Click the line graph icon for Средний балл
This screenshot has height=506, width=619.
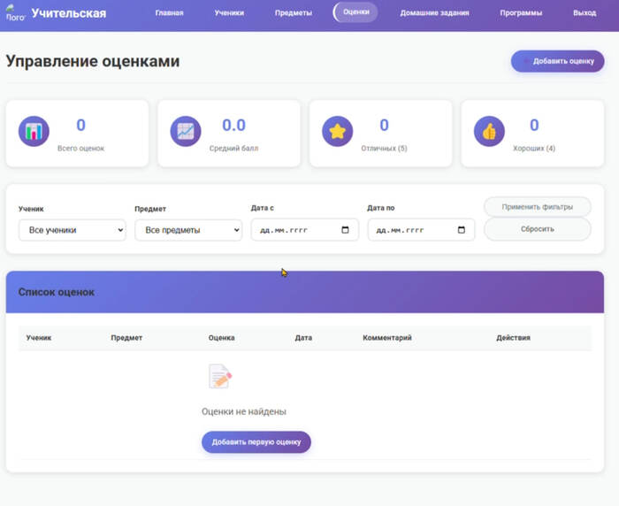[x=186, y=132]
